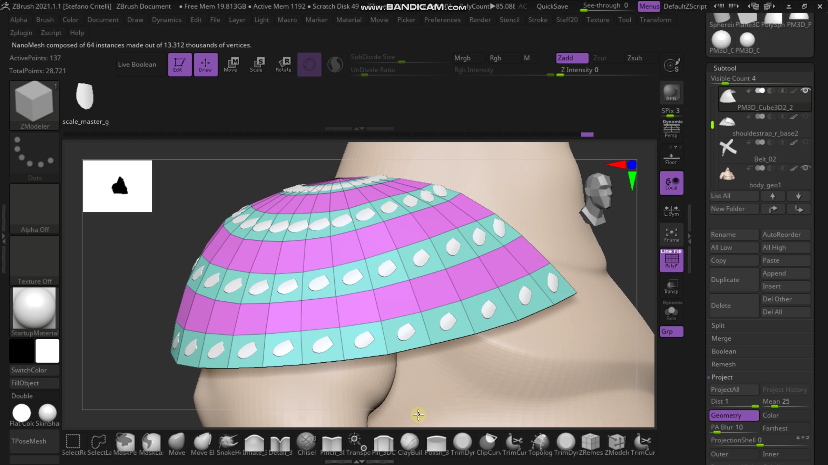Select the SelectLasso tool

[99, 444]
